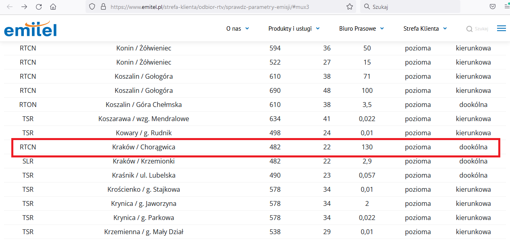The height and width of the screenshot is (241, 510).
Task: Expand the Strefa Klienta menu
Action: [425, 29]
